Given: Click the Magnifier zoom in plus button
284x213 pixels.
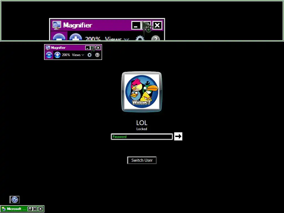Looking at the screenshot, I should coord(57,55).
